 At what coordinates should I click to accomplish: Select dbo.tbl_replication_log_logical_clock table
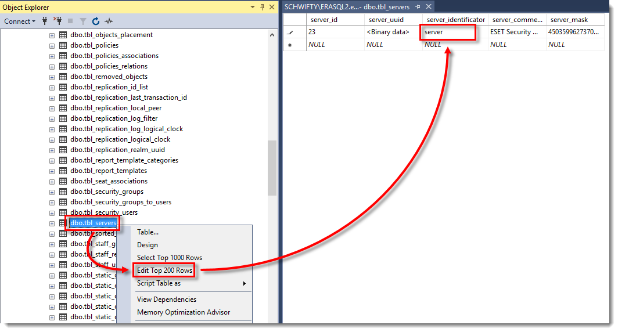pyautogui.click(x=127, y=129)
